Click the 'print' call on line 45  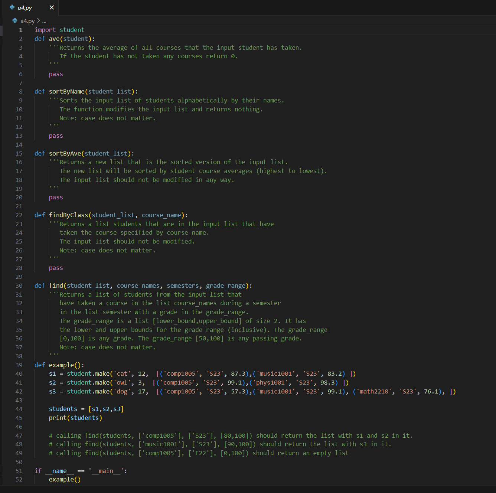point(58,418)
